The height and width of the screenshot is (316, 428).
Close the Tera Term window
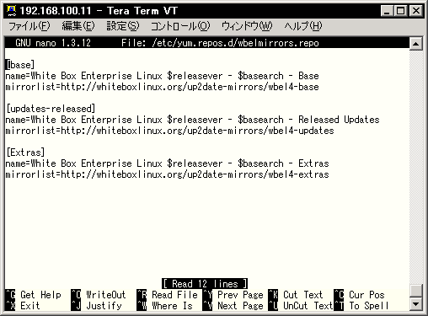coord(416,11)
